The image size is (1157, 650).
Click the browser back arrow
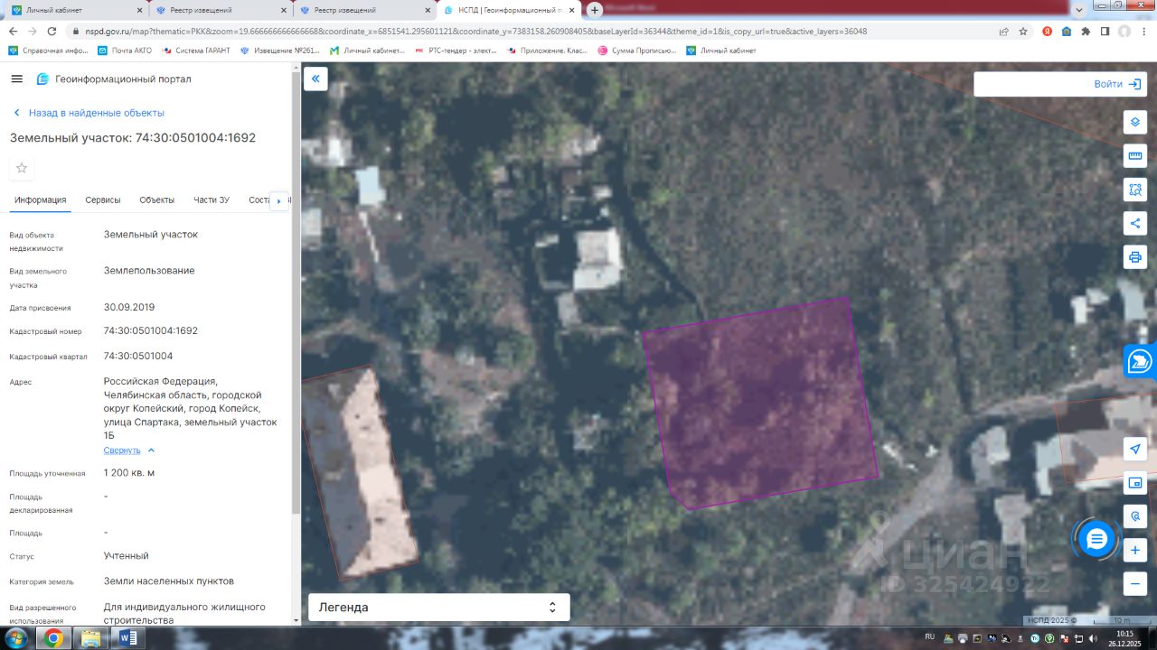point(14,31)
